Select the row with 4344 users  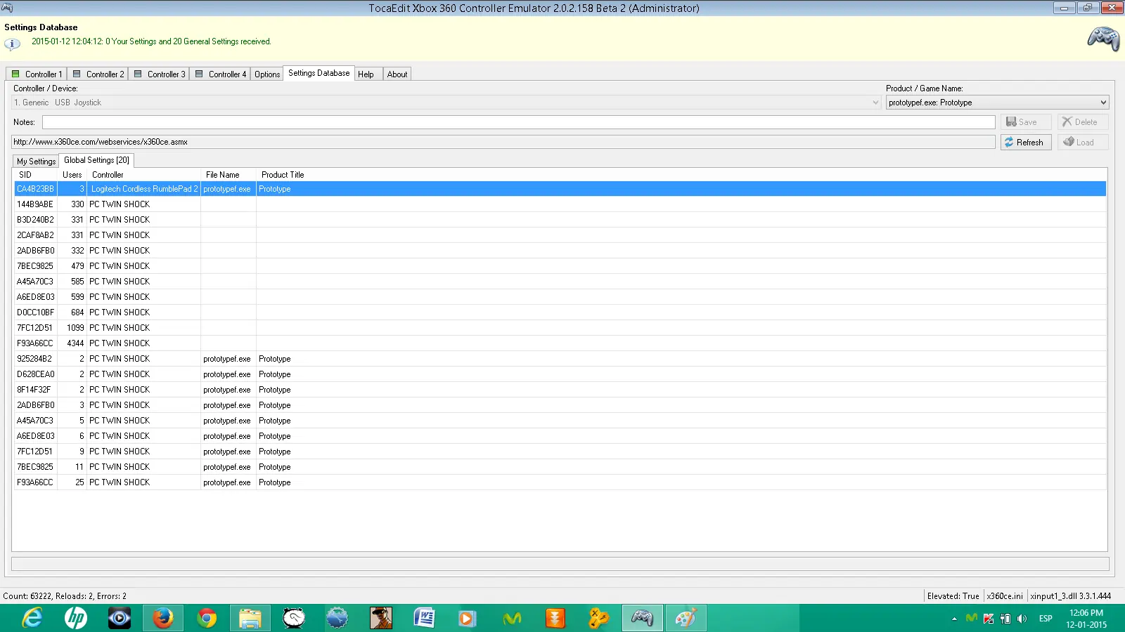[560, 343]
